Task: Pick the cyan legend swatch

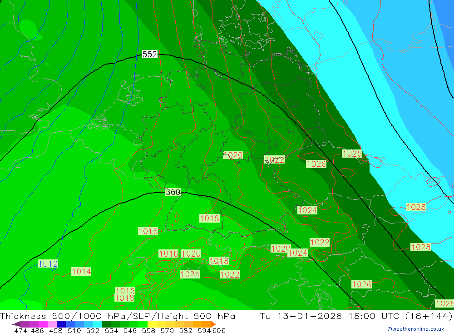Action: [98, 324]
